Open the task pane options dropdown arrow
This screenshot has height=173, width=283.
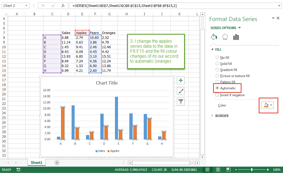coord(273,18)
